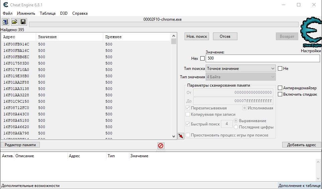
Task: Select Выравнивание radio button
Action: click(236, 120)
